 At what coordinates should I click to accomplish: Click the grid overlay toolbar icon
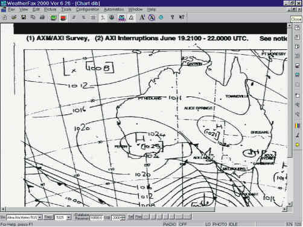coord(93,17)
